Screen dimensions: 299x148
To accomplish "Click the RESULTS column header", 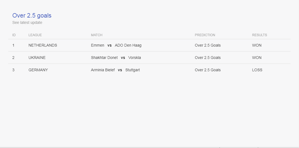I will pyautogui.click(x=260, y=35).
